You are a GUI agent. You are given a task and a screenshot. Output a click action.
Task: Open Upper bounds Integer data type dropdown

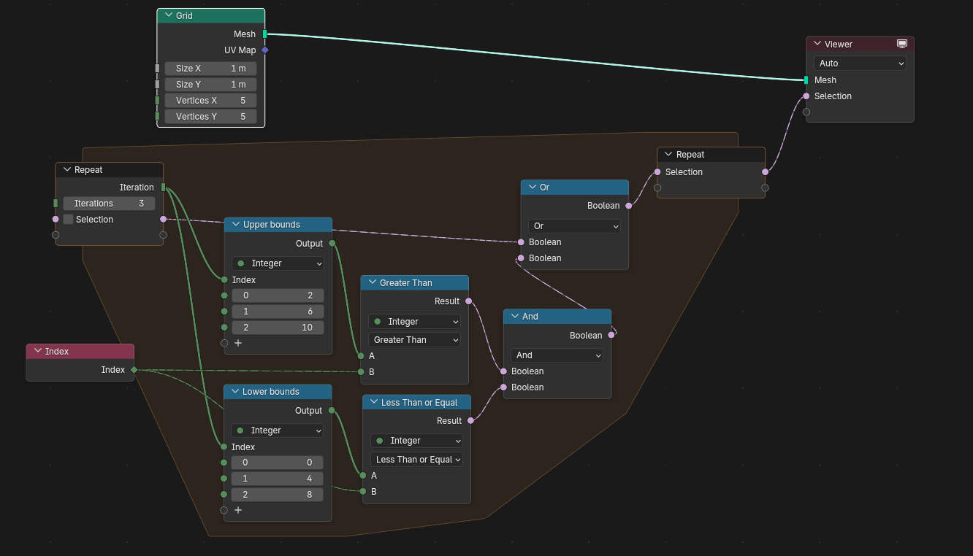278,263
